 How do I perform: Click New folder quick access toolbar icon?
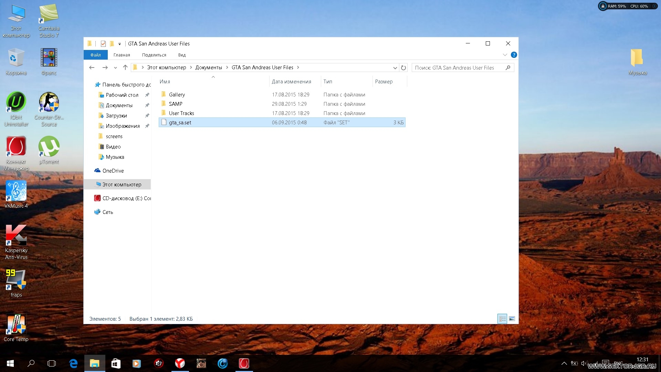tap(112, 44)
